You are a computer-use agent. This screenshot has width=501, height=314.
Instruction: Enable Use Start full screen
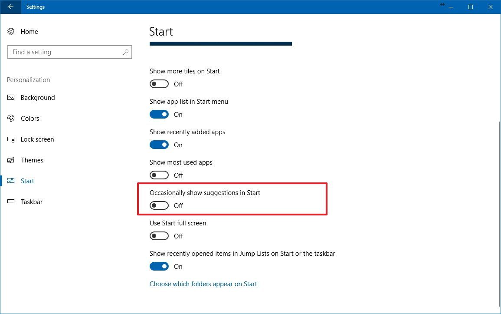(x=159, y=235)
